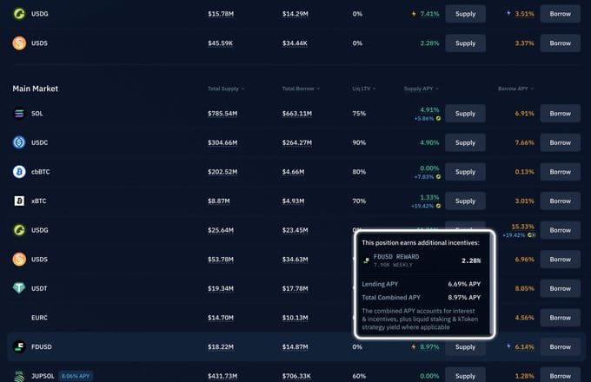Click Supply in the USDG 7.41% row
Screen dimensions: 591x382
[465, 14]
